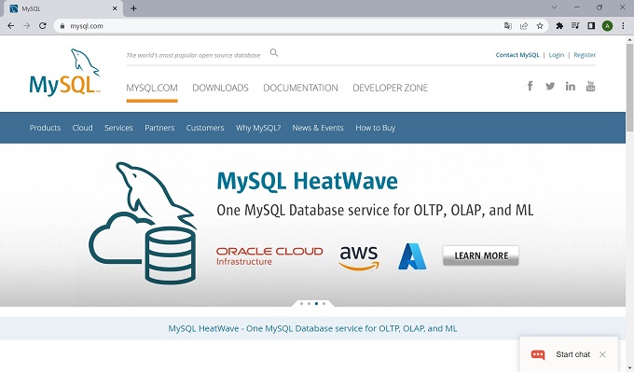Open the DEVELOPER ZONE tab

[x=390, y=88]
